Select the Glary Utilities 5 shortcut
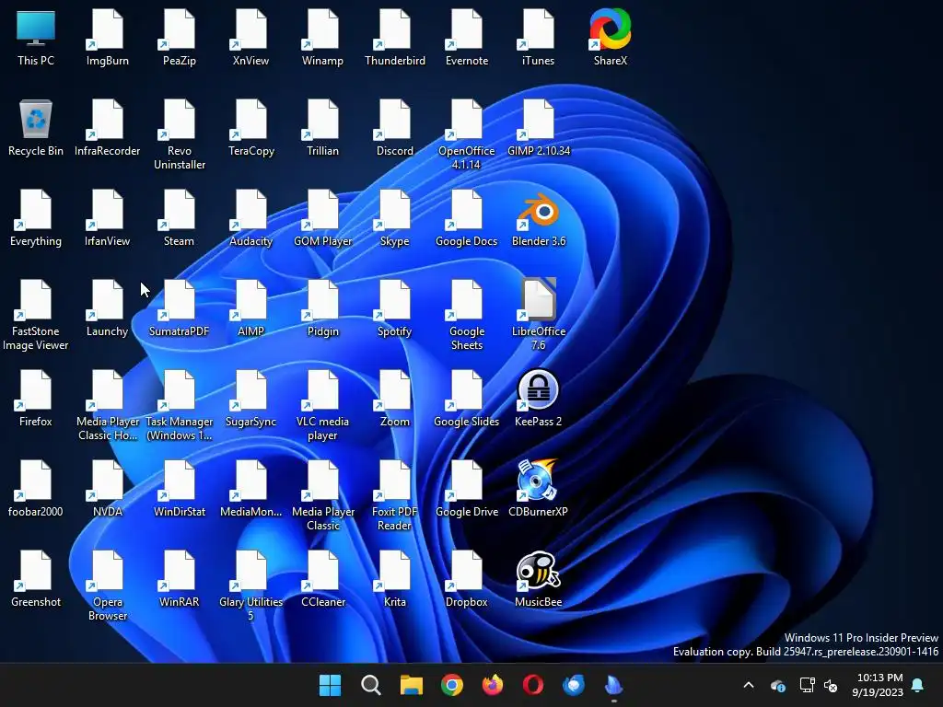Screen dimensions: 943x707 250,585
